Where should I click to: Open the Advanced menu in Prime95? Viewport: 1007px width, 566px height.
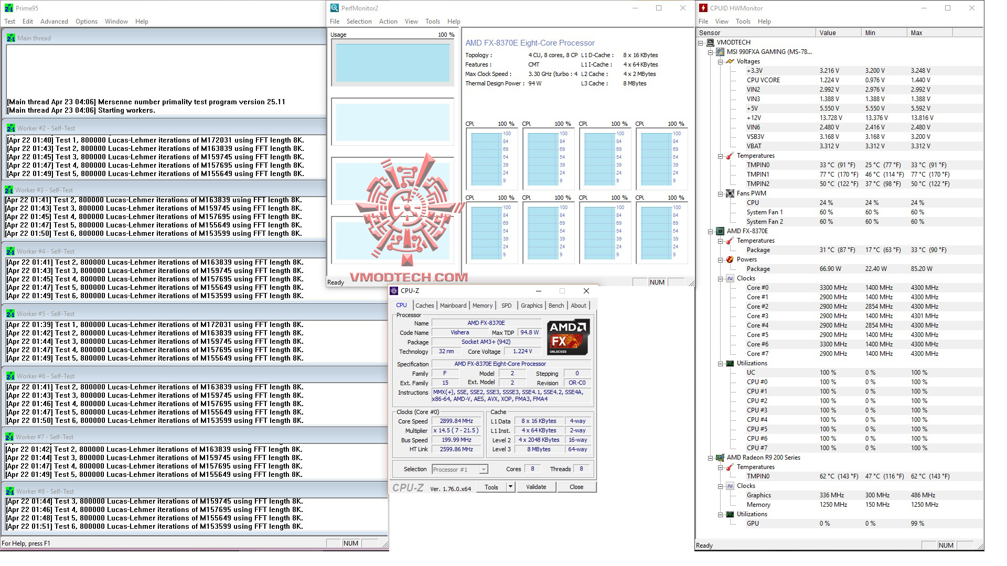point(54,21)
